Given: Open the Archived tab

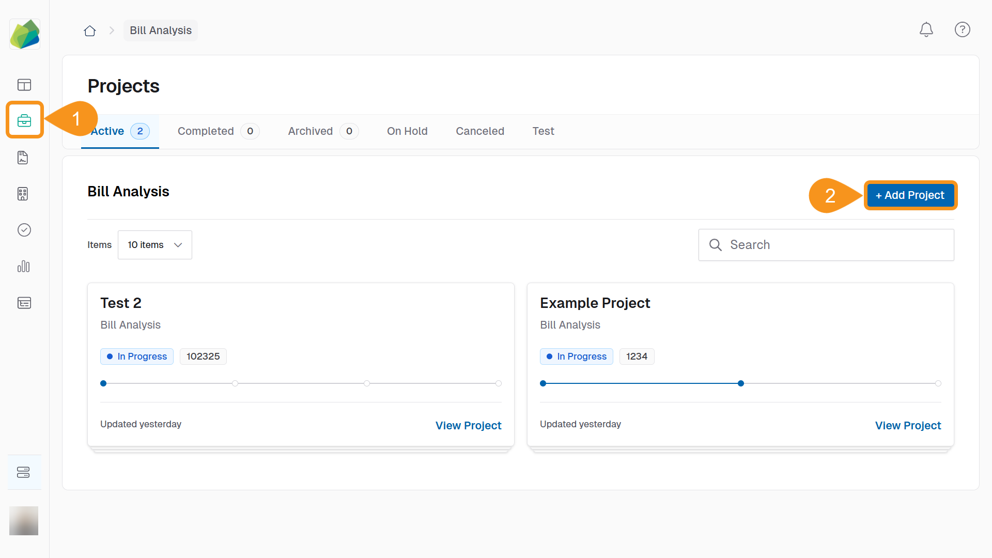Looking at the screenshot, I should [310, 131].
